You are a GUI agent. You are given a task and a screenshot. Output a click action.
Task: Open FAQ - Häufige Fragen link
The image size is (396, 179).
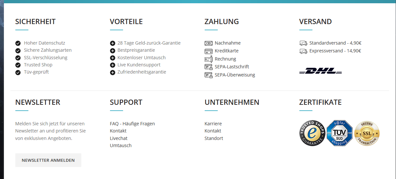point(132,124)
